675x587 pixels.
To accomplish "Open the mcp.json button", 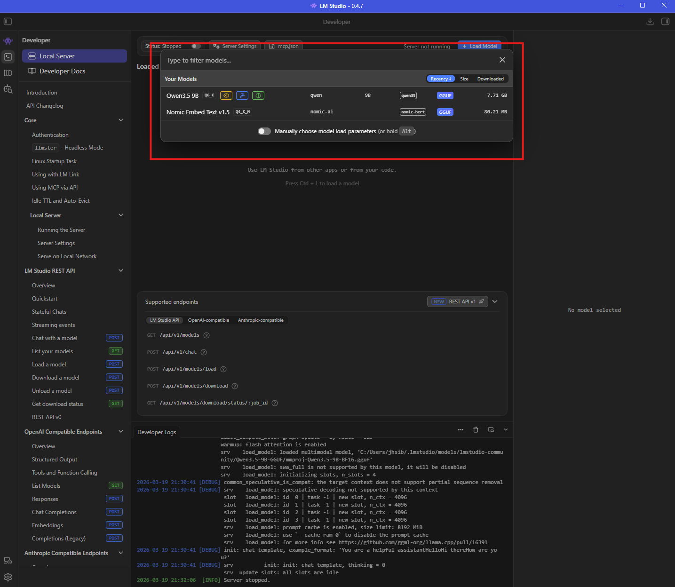I will pyautogui.click(x=284, y=46).
